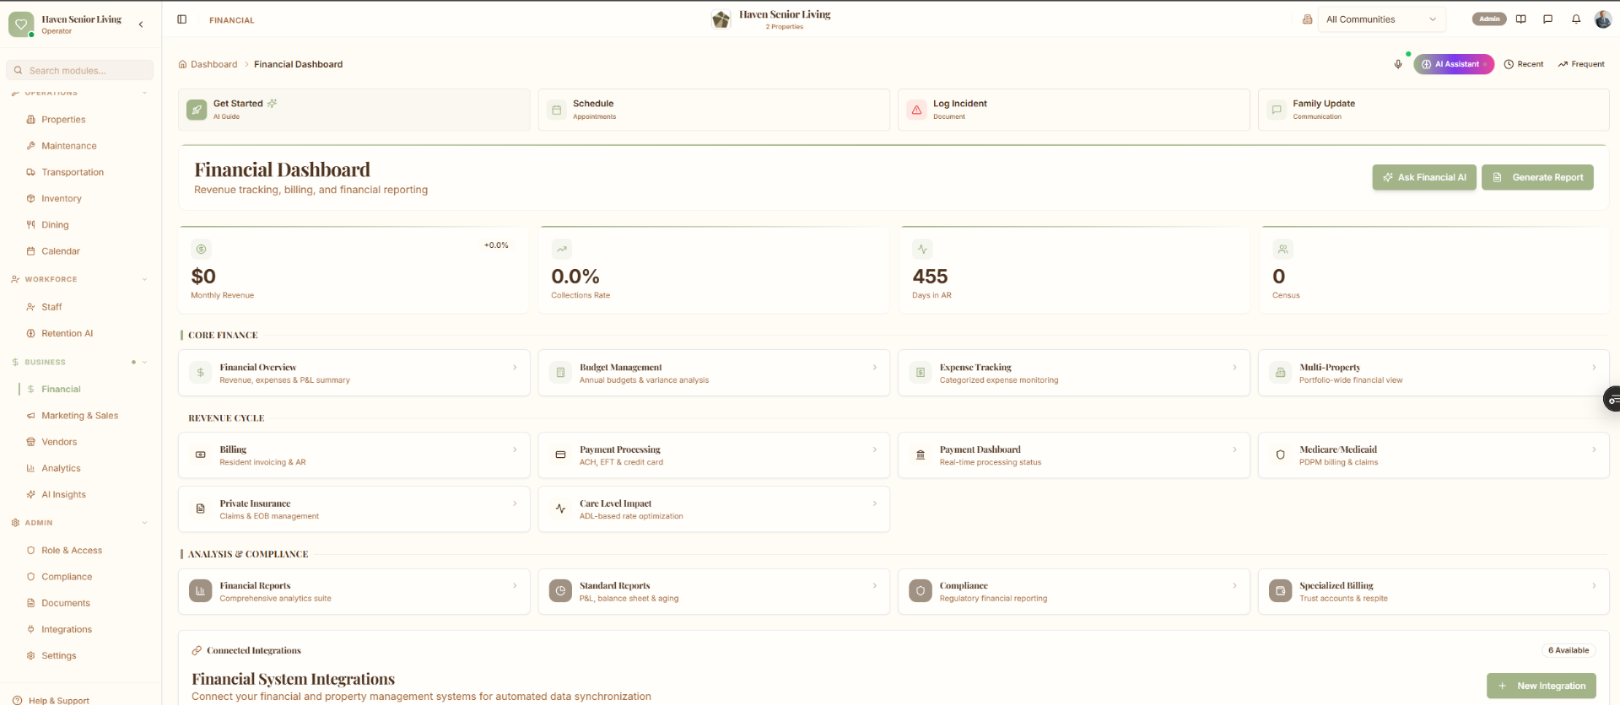Collapse the ADMIN section in sidebar
The width and height of the screenshot is (1620, 705).
144,523
